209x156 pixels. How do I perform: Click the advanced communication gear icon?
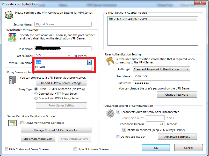coord(110,113)
